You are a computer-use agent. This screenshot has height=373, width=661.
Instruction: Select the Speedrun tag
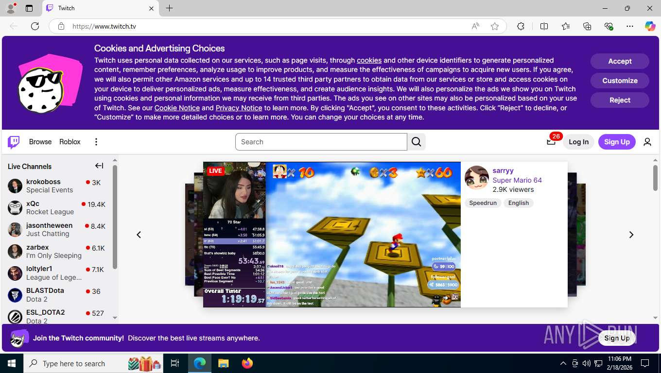pos(483,203)
